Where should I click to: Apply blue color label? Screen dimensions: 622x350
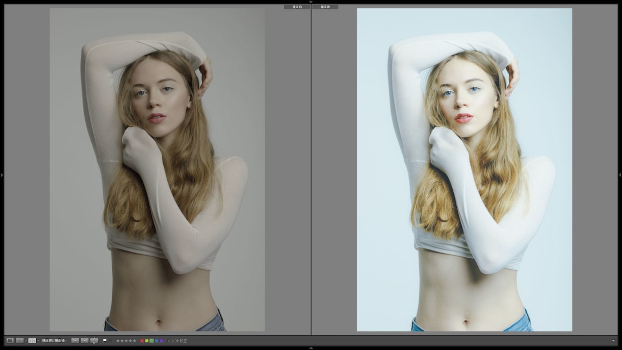click(157, 340)
